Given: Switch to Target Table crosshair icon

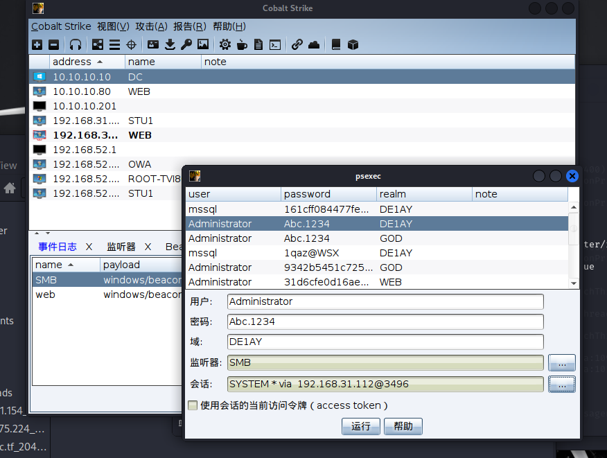Looking at the screenshot, I should click(131, 45).
